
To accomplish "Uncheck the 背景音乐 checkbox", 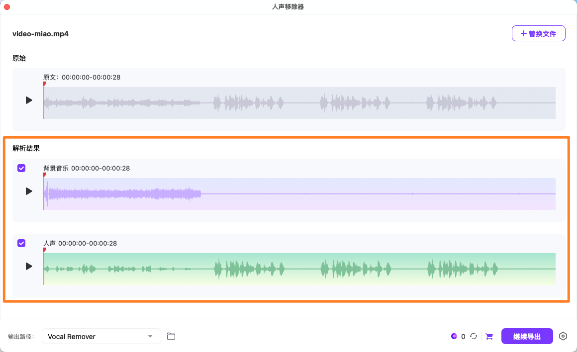I will [x=21, y=168].
